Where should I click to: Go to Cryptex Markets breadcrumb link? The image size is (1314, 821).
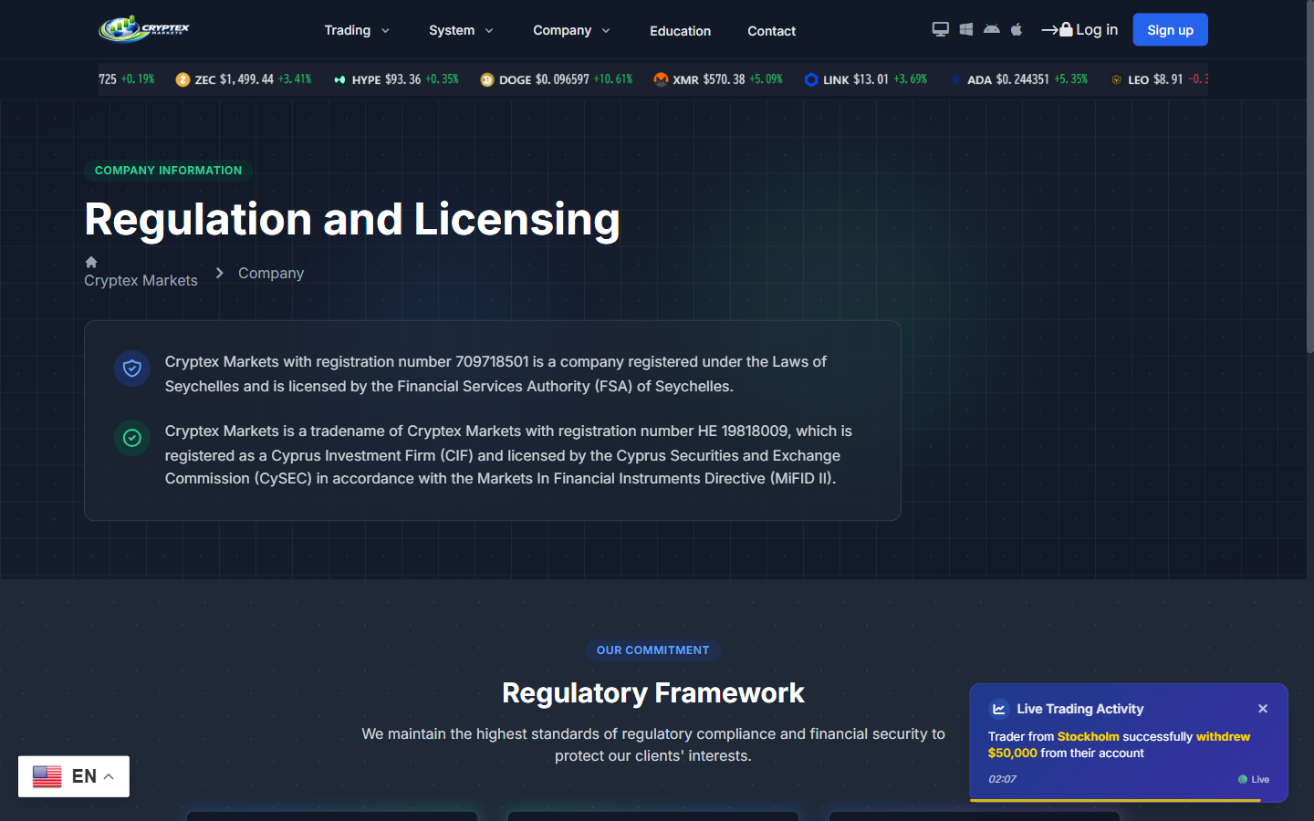click(141, 280)
